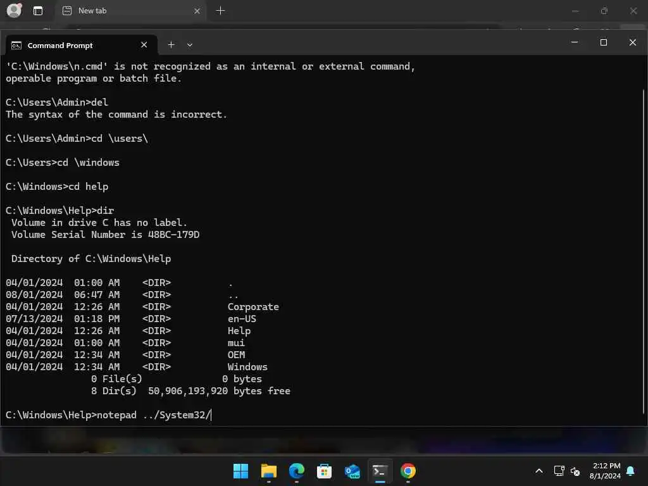Screen dimensions: 648x486
Task: Click the 'Windows' directory entry in listing
Action: click(247, 366)
